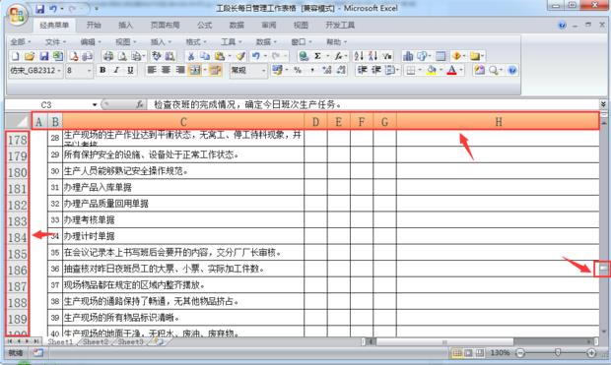Switch to Sheet2 tab

pos(95,341)
